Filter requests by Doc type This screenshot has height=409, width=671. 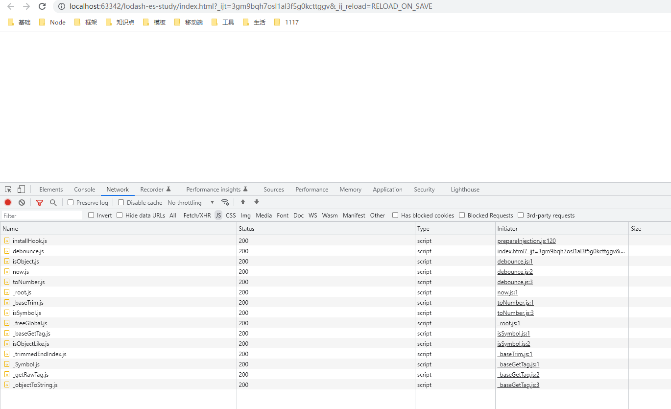(298, 215)
